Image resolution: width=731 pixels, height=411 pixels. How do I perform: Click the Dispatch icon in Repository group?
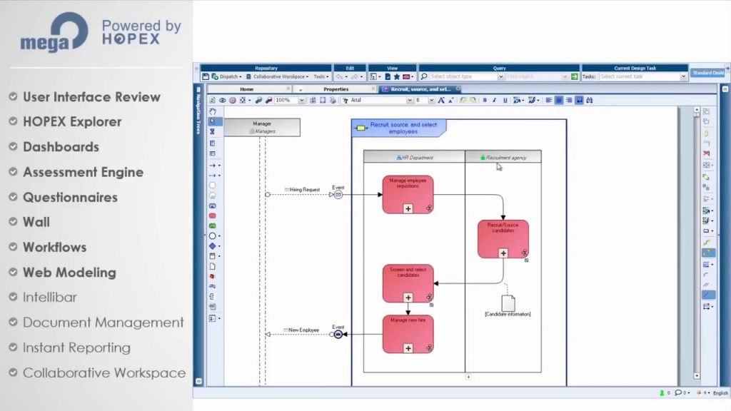(x=215, y=76)
